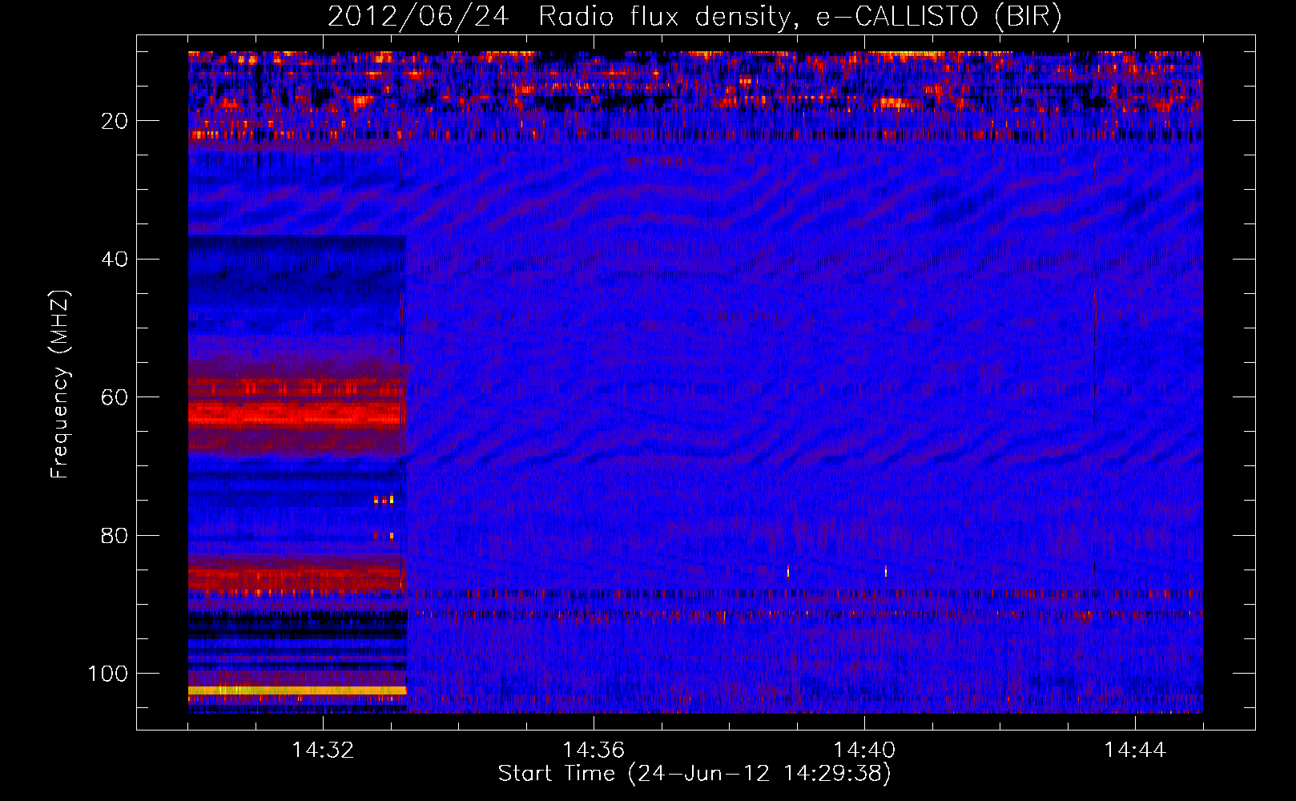1296x801 pixels.
Task: Click the '14:36' time tick label
Action: [594, 751]
